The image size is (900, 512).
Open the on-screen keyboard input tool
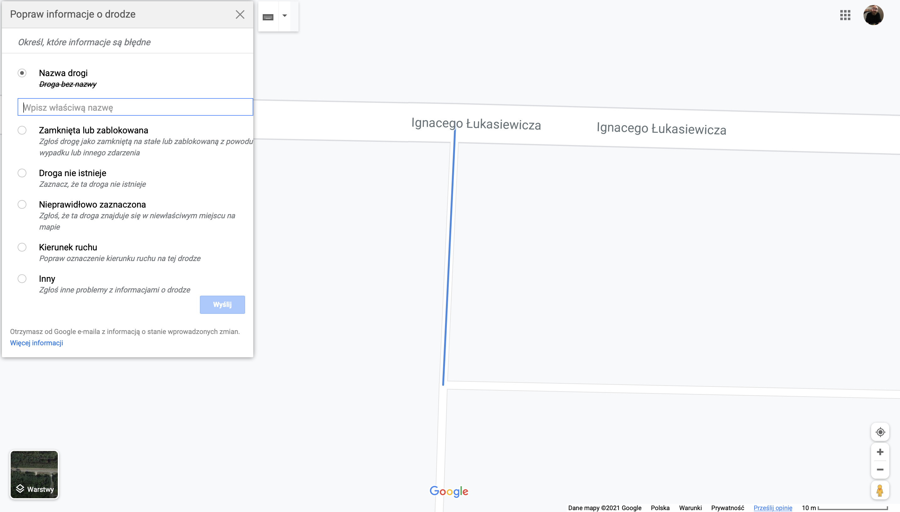point(268,17)
